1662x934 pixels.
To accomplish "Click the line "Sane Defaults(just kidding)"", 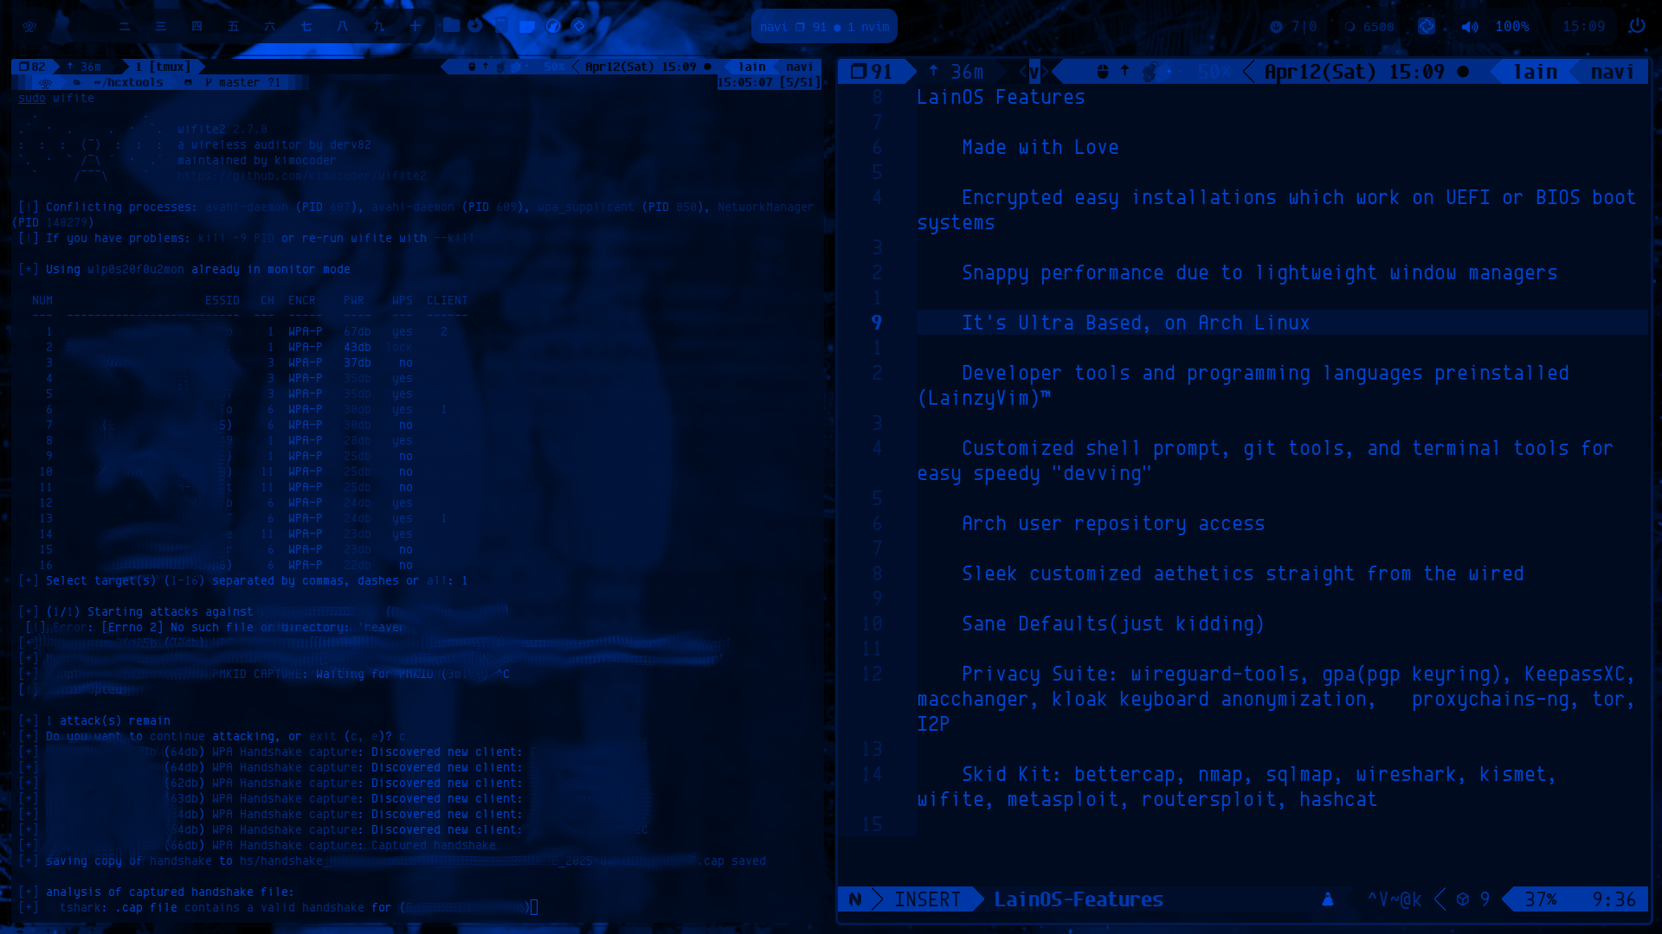I will (1113, 624).
